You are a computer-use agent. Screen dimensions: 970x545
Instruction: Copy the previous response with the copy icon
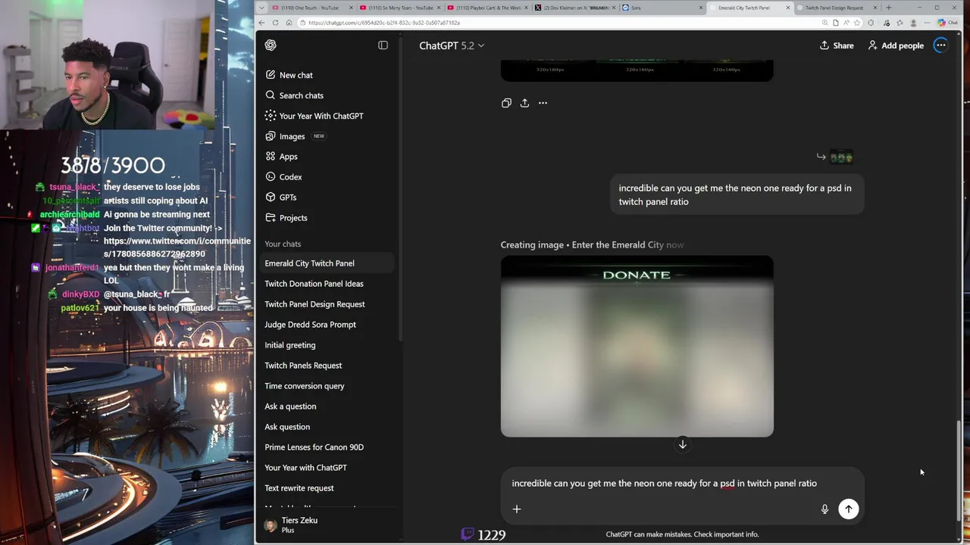(506, 103)
